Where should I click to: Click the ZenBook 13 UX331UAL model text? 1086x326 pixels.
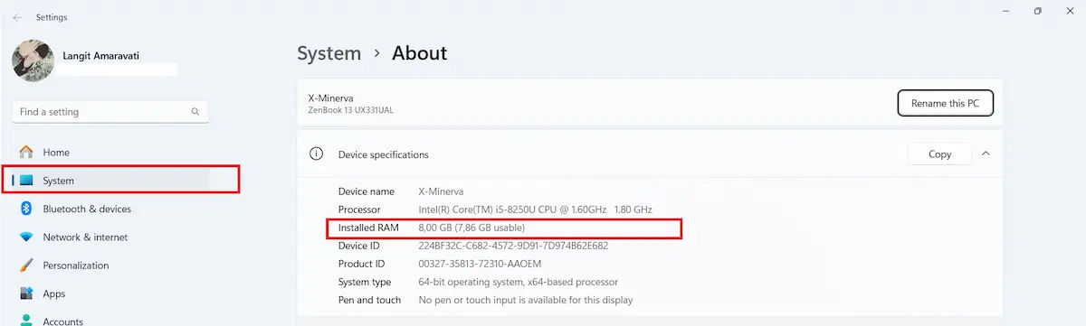coord(350,110)
